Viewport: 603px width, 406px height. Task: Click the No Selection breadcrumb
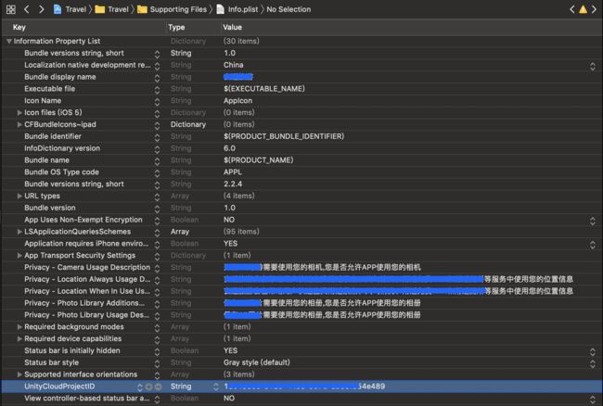pos(289,9)
